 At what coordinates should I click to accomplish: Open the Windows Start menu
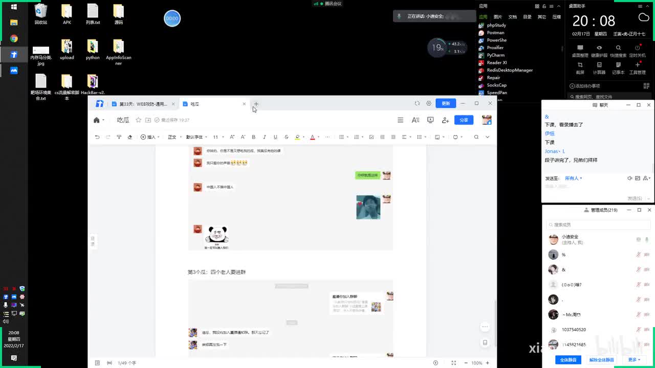click(14, 7)
